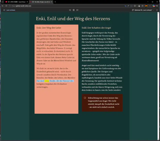Open the tab actions menu dropdown
160x141 pixels.
[x=2, y=2]
